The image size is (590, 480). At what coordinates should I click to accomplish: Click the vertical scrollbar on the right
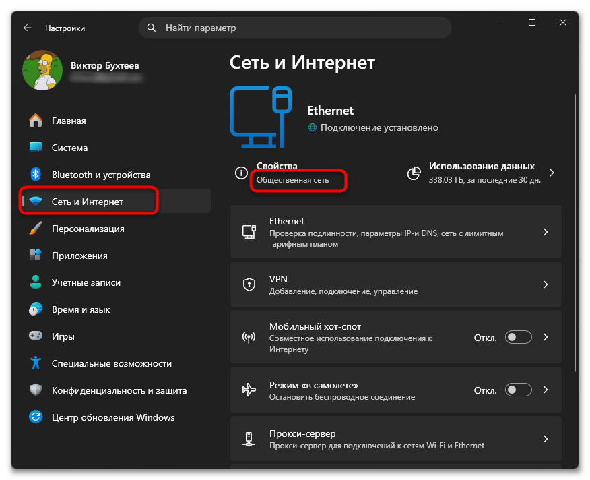point(575,233)
